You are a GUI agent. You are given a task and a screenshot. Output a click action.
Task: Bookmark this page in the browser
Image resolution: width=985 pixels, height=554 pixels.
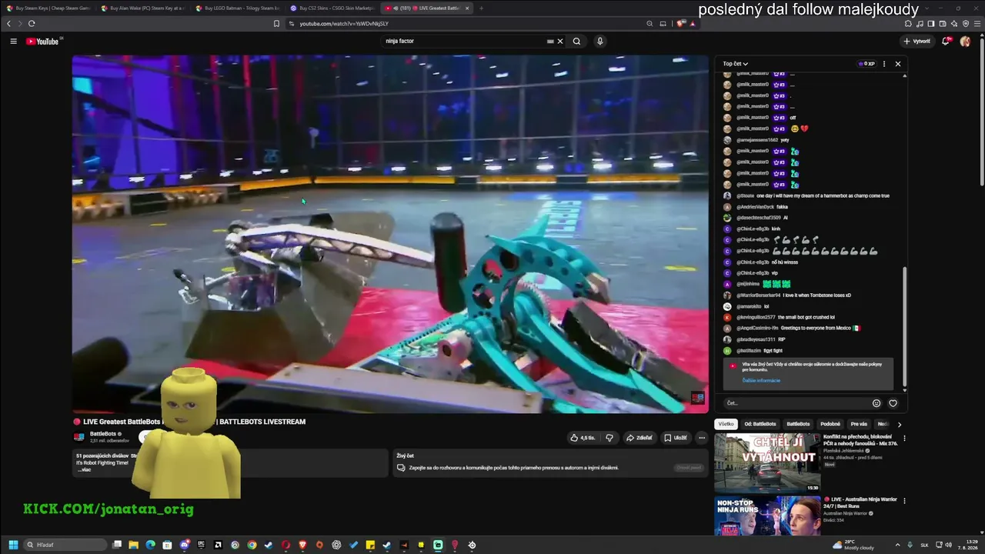pyautogui.click(x=276, y=24)
